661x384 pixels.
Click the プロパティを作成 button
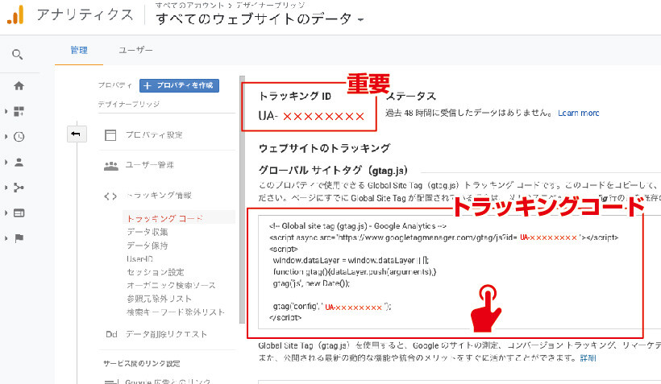coord(180,85)
